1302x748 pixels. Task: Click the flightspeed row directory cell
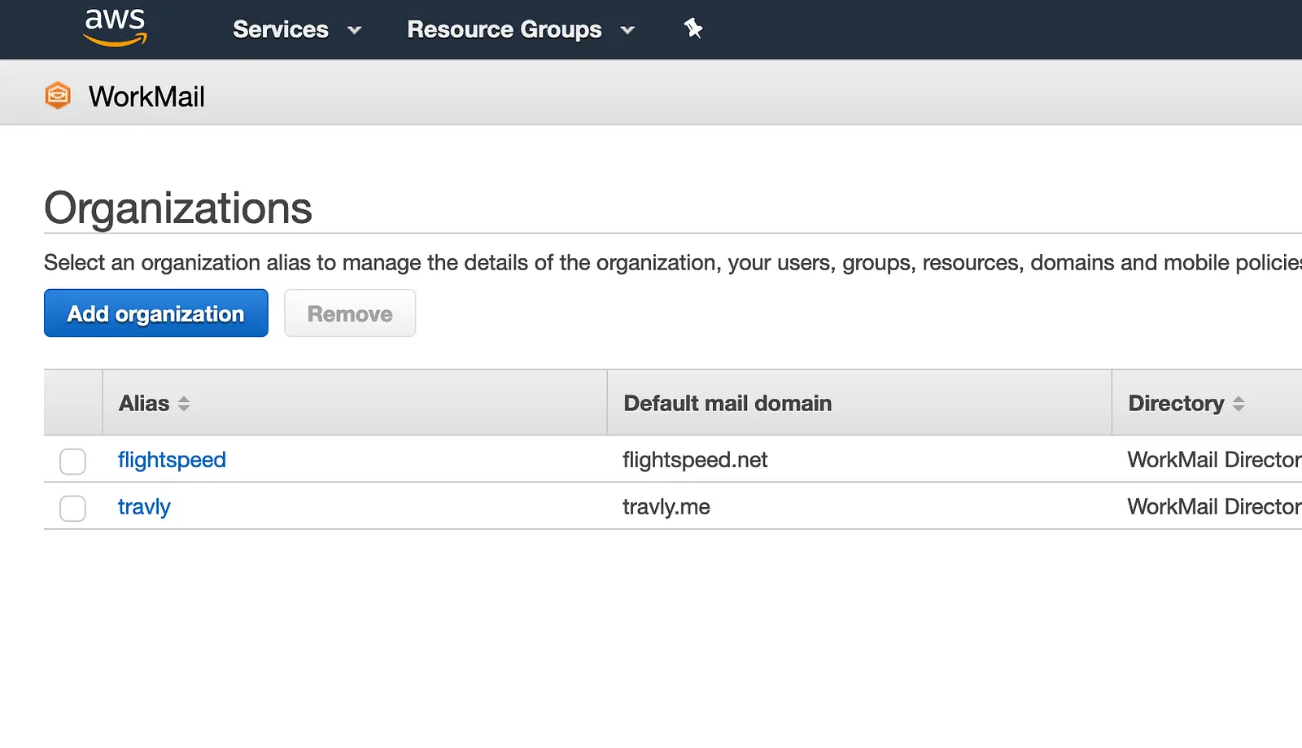(x=1214, y=460)
